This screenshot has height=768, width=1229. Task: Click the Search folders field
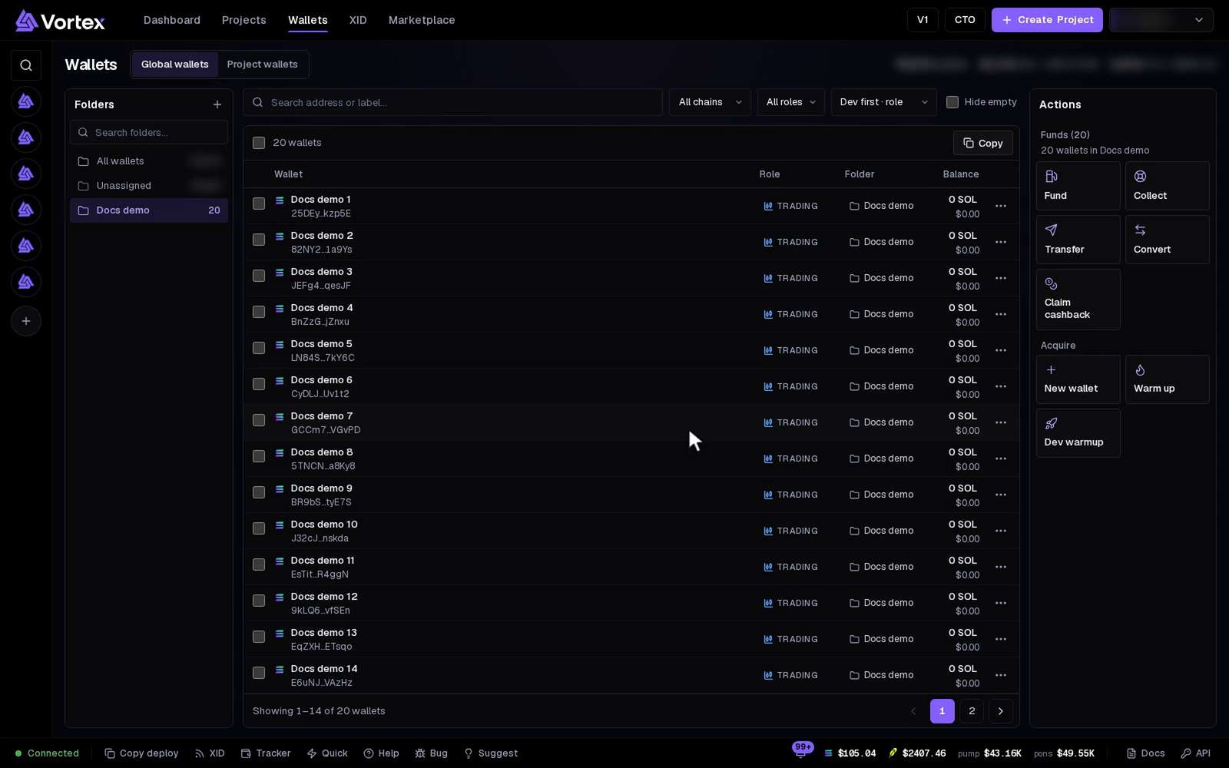[x=149, y=132]
